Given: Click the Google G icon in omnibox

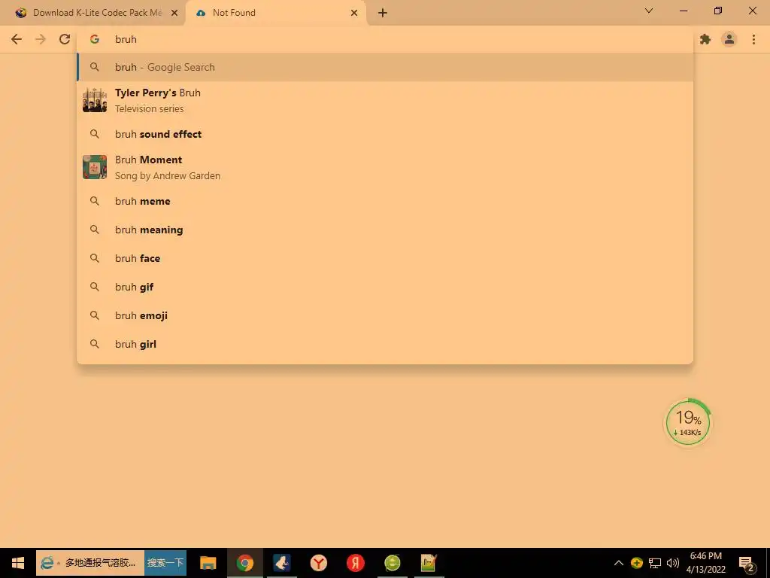Looking at the screenshot, I should point(95,39).
